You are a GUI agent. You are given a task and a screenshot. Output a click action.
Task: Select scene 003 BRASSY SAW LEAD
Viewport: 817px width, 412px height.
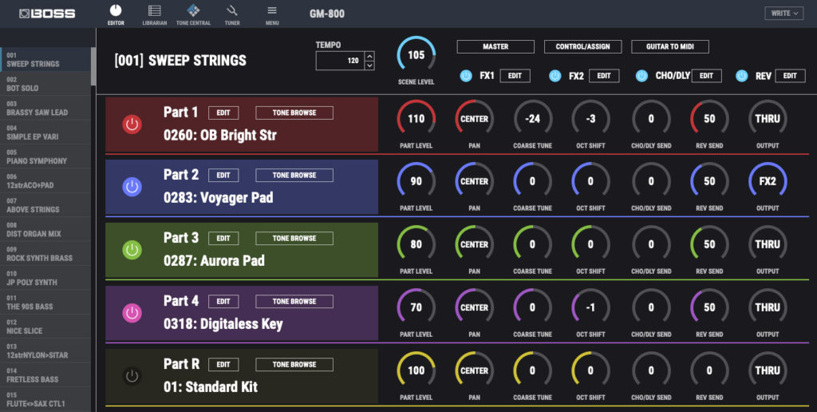click(x=45, y=108)
